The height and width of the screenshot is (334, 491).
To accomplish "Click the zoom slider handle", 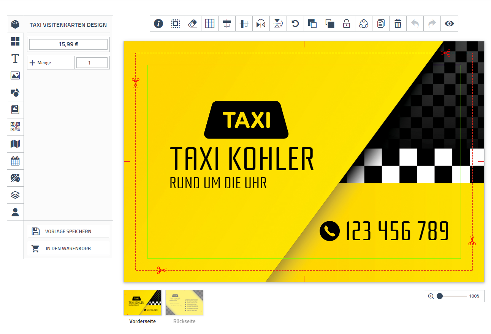I will 440,296.
